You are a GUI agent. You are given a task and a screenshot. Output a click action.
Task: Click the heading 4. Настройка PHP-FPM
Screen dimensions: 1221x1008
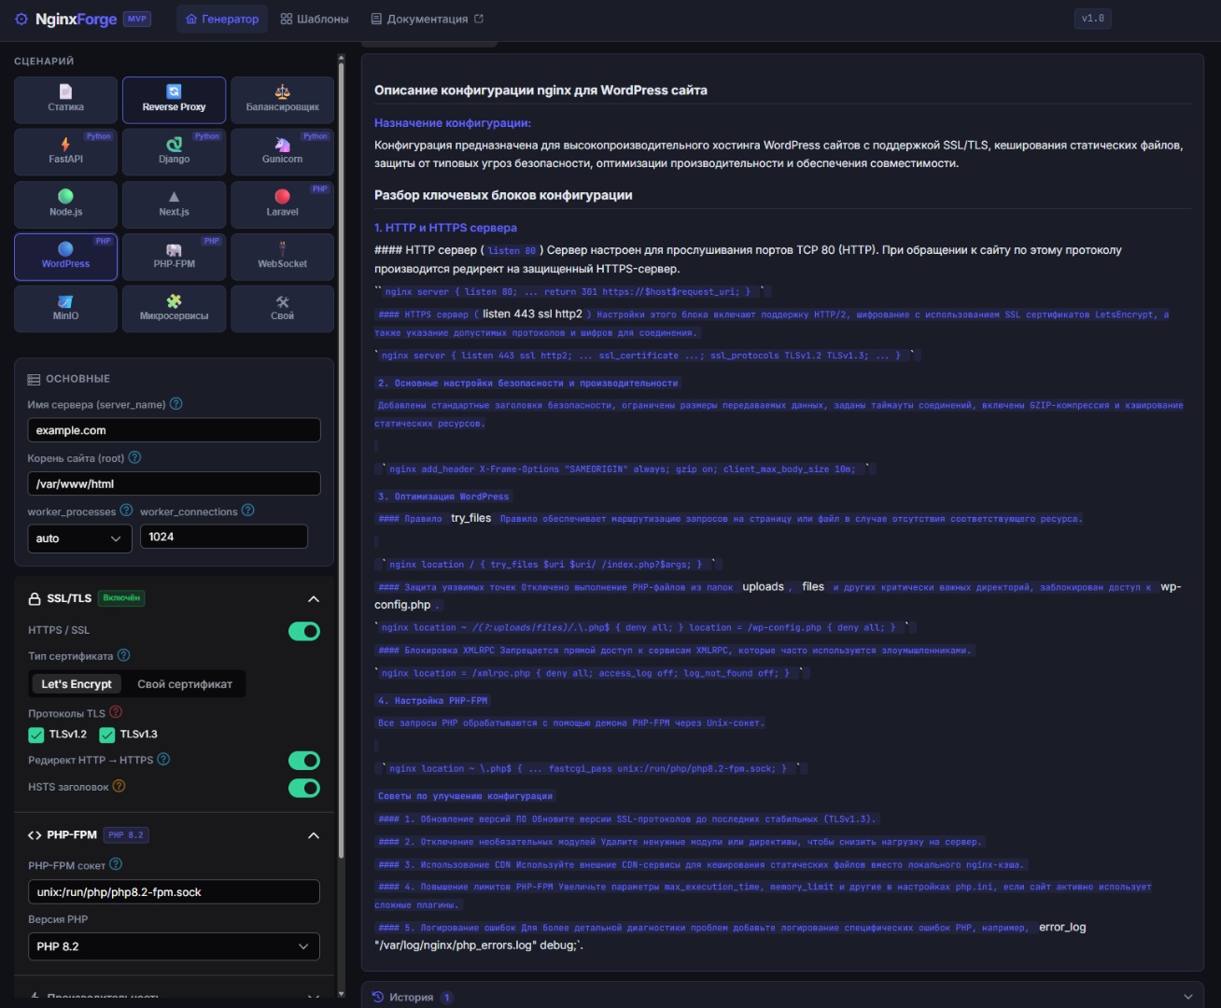[432, 700]
